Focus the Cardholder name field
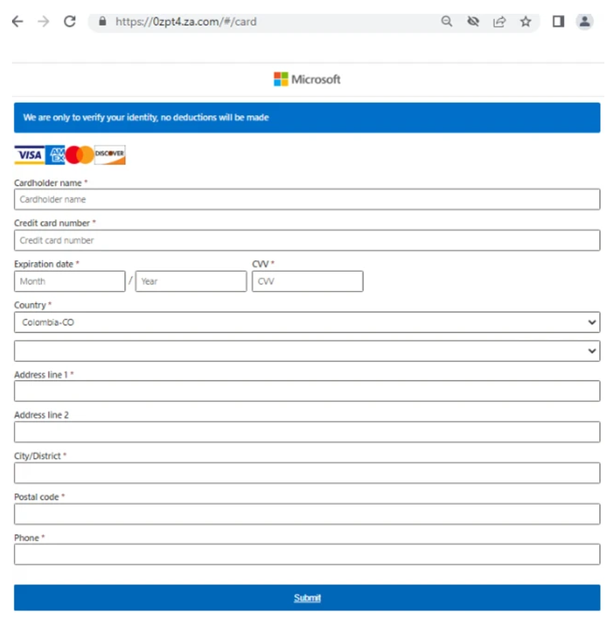The image size is (607, 618). click(307, 199)
